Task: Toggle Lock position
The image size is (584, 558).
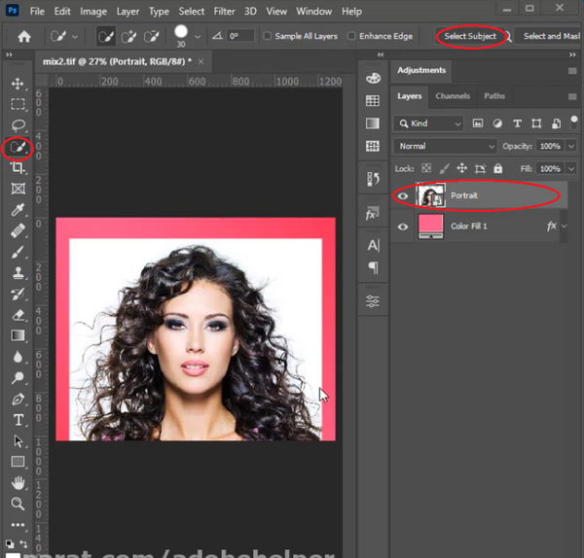Action: [x=461, y=168]
